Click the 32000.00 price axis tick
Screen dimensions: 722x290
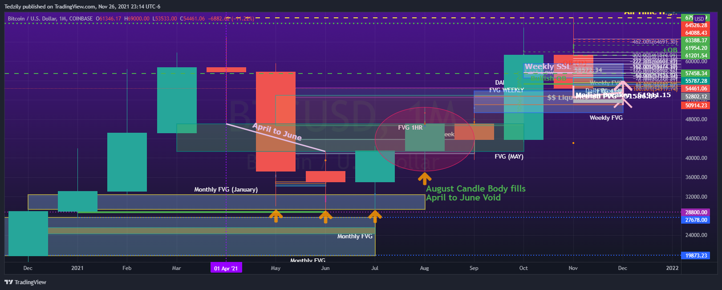(x=696, y=197)
